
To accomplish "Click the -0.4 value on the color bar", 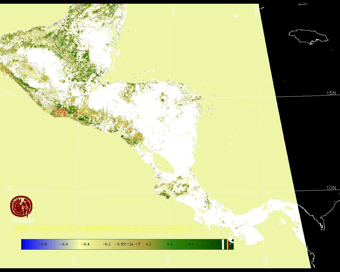I will pyautogui.click(x=85, y=244).
